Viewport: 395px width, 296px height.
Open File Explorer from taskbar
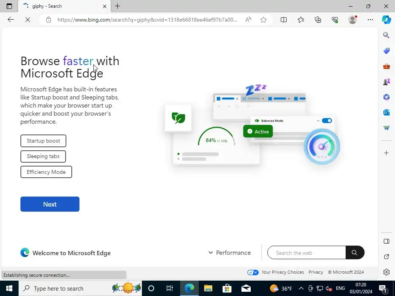pyautogui.click(x=208, y=288)
